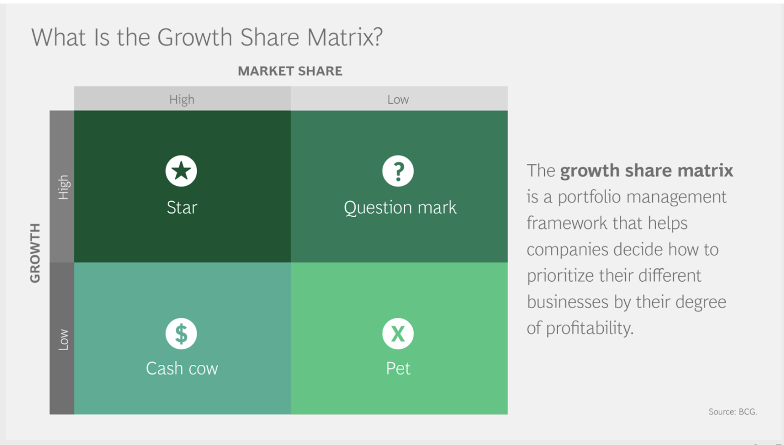Click the star icon in the circle
Image resolution: width=784 pixels, height=445 pixels.
click(181, 171)
